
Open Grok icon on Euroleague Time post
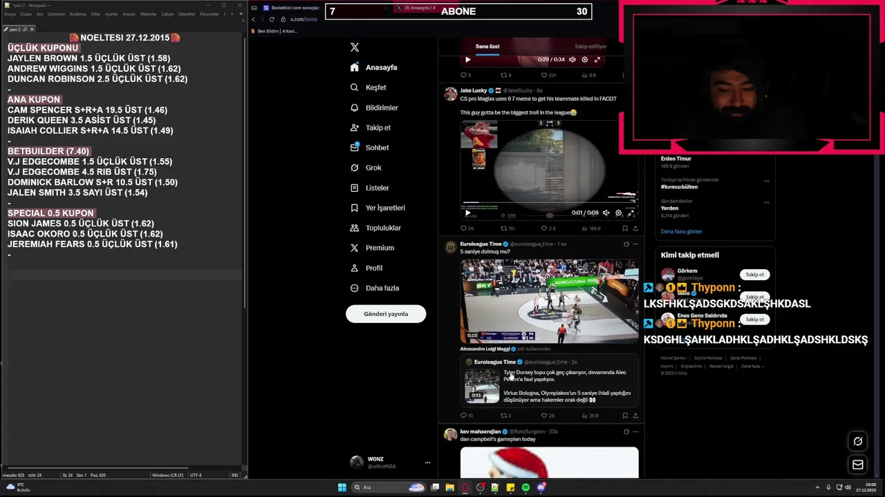(x=626, y=244)
